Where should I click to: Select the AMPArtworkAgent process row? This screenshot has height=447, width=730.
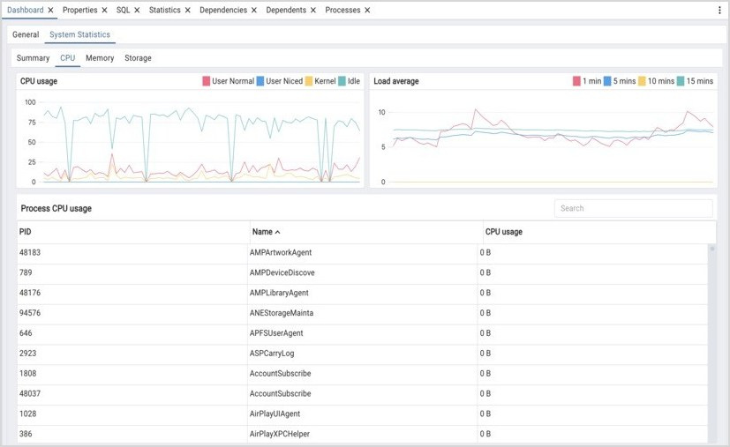(x=280, y=253)
